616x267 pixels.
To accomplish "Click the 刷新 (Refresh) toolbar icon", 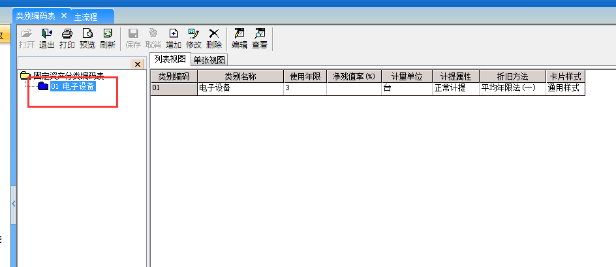I will coord(108,39).
